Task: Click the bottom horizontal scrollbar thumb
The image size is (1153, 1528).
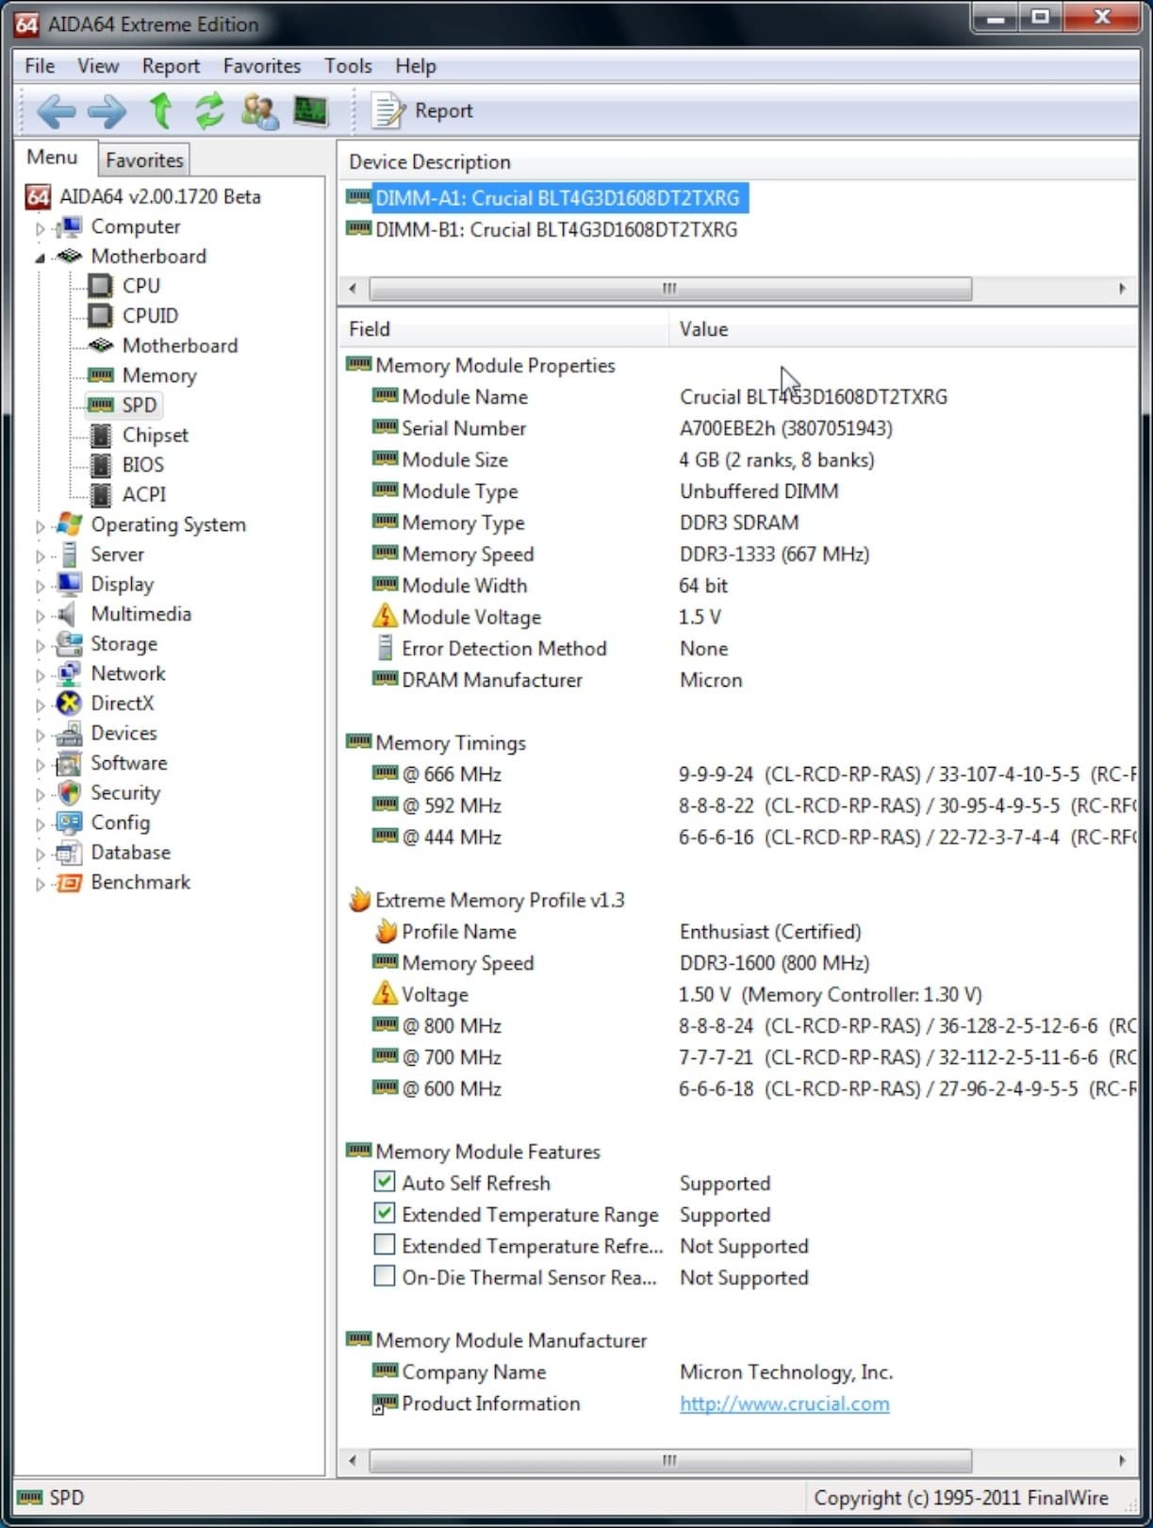Action: (x=670, y=1460)
